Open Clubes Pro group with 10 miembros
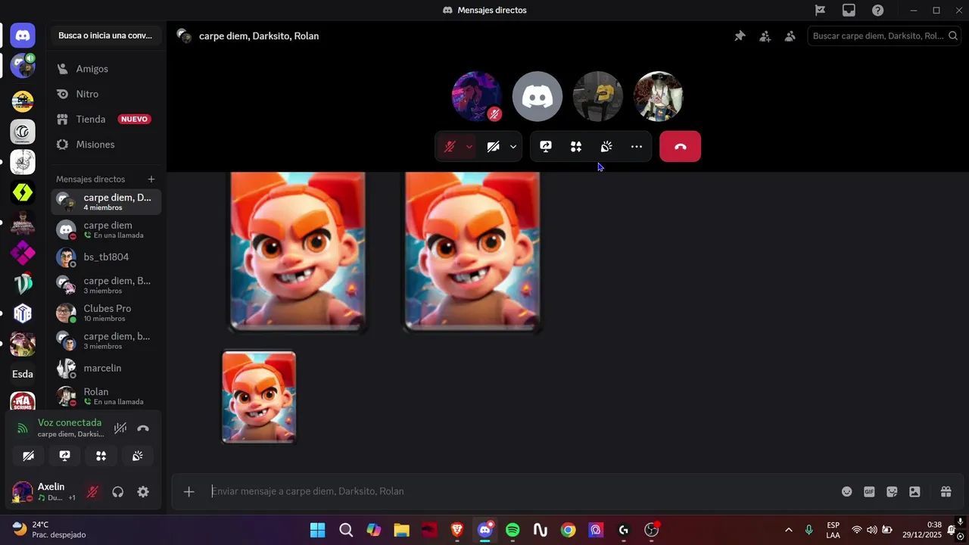The image size is (969, 545). 106,313
